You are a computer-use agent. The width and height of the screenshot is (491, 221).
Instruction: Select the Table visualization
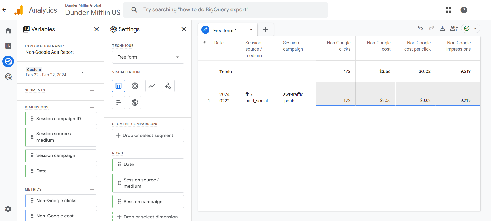pyautogui.click(x=119, y=86)
